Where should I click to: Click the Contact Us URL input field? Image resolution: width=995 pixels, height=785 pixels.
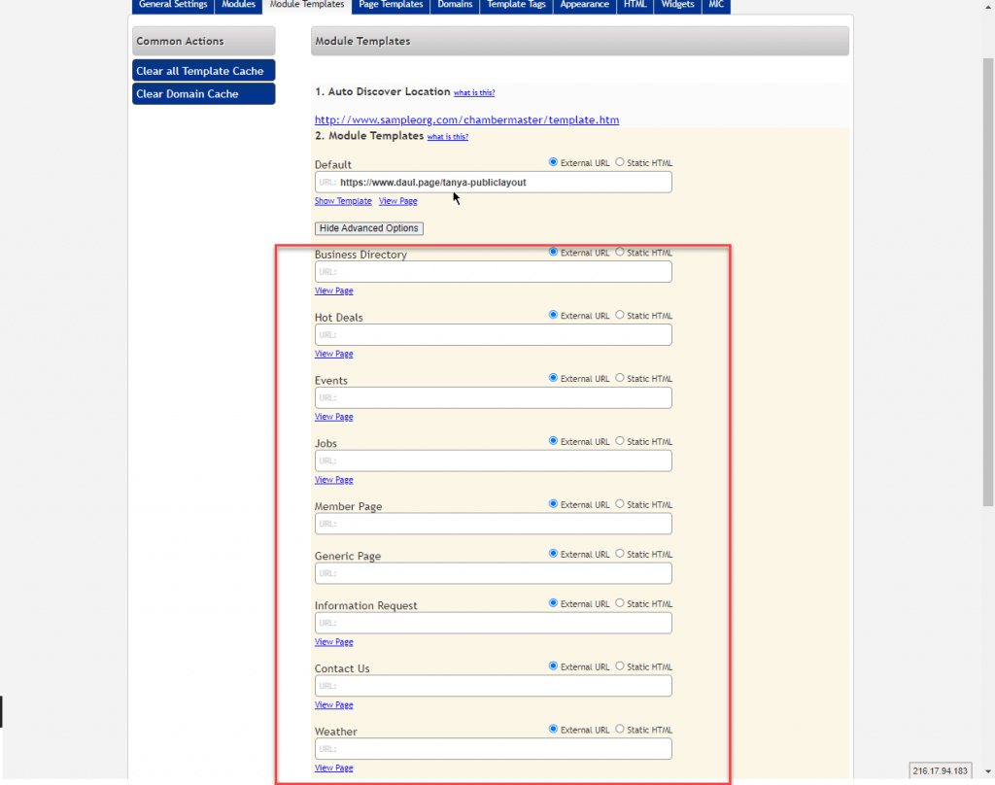493,685
